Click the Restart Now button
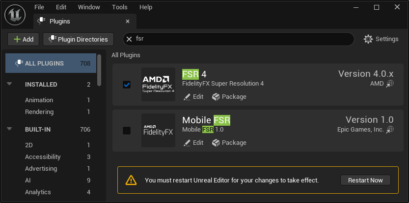 [365, 180]
